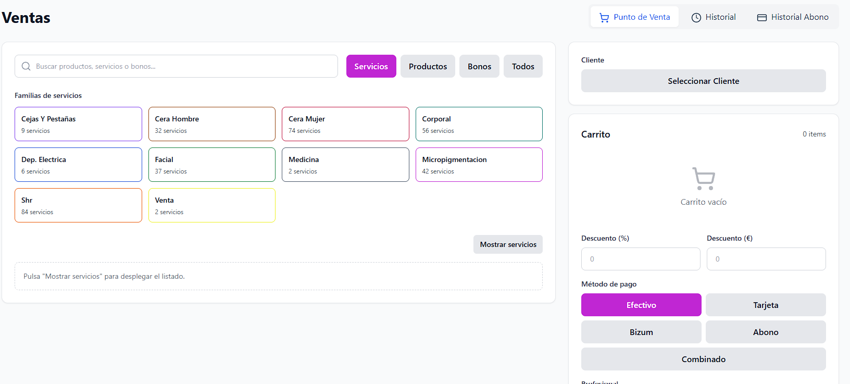The height and width of the screenshot is (384, 850).
Task: Select Tarjeta payment method
Action: 766,305
